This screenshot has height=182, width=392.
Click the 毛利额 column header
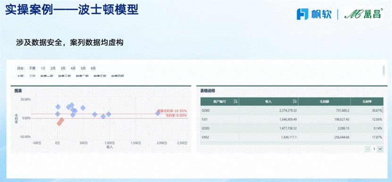point(324,101)
